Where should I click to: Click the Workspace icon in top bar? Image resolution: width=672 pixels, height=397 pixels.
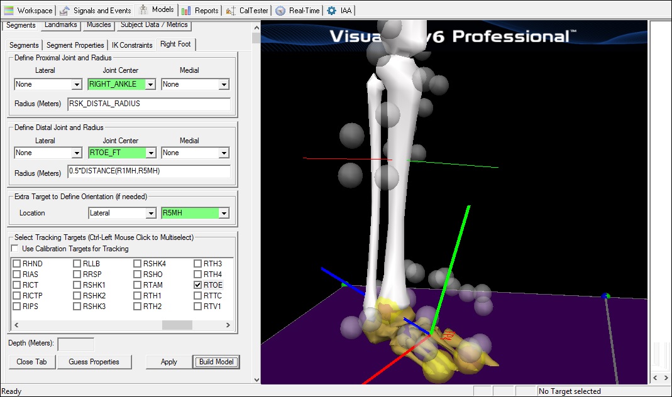(9, 10)
